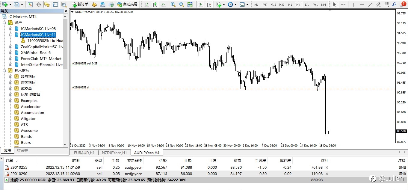Zoom in the chart with plus magnifier

point(173,4)
